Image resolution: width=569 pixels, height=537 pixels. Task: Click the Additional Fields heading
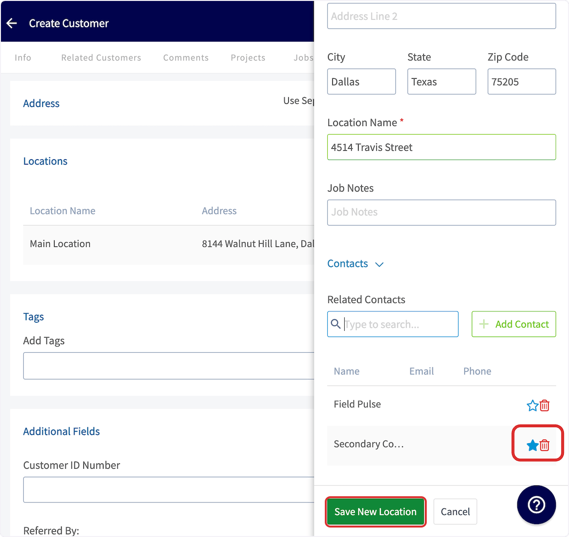[62, 431]
